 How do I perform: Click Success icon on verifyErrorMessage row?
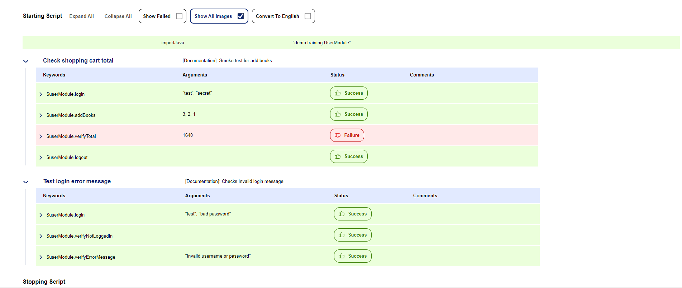pos(342,256)
